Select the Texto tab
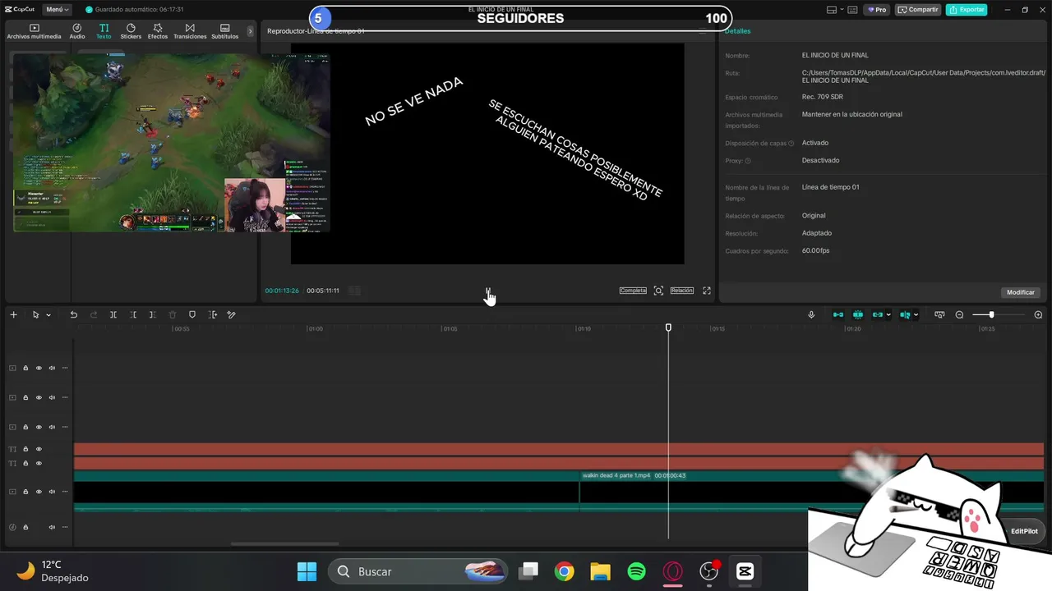1052x591 pixels. click(104, 31)
